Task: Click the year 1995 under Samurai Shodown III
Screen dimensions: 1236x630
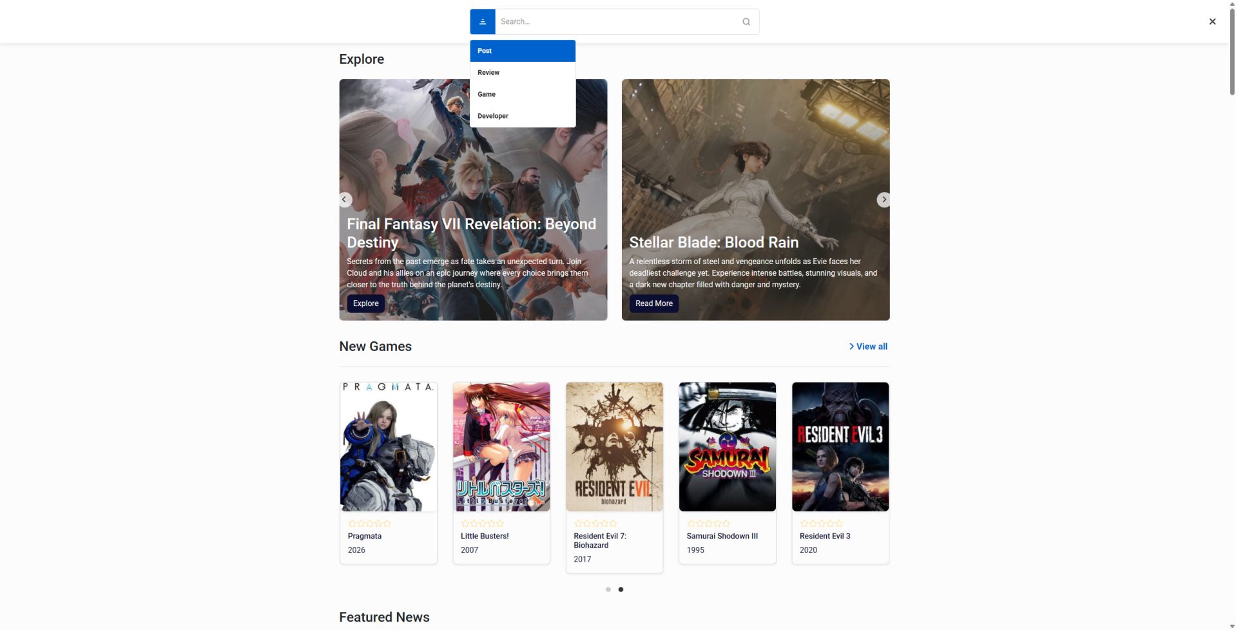Action: point(695,550)
